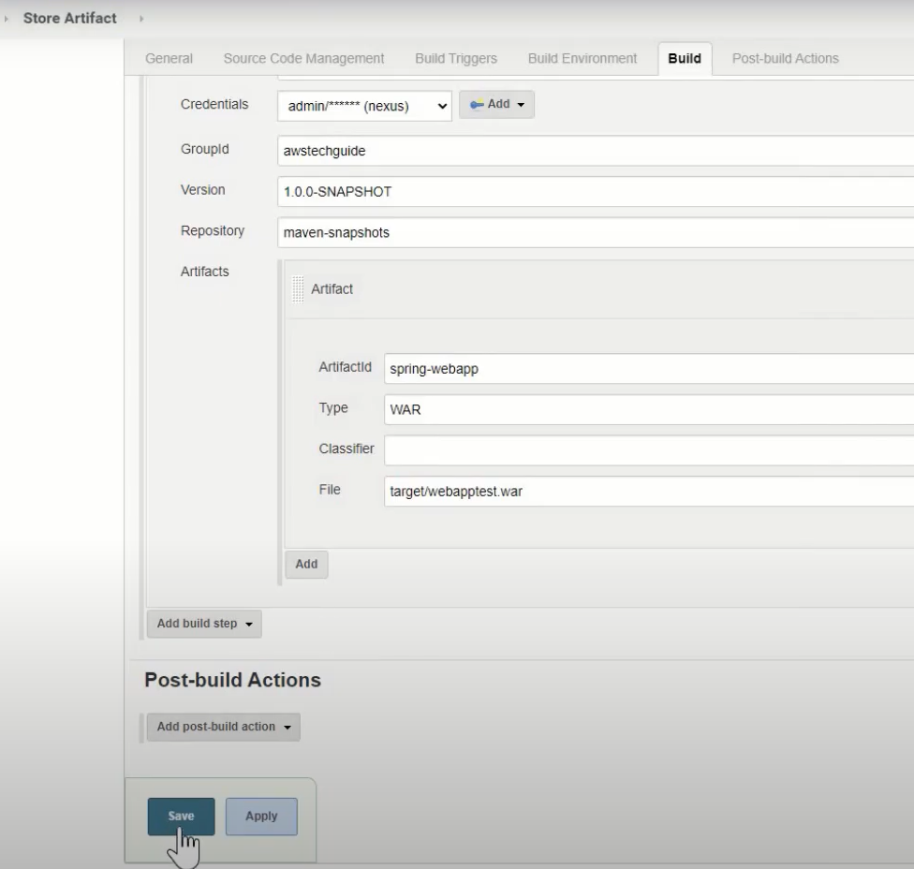The width and height of the screenshot is (914, 869).
Task: Click the Store Artifact breadcrumb
Action: (x=70, y=18)
